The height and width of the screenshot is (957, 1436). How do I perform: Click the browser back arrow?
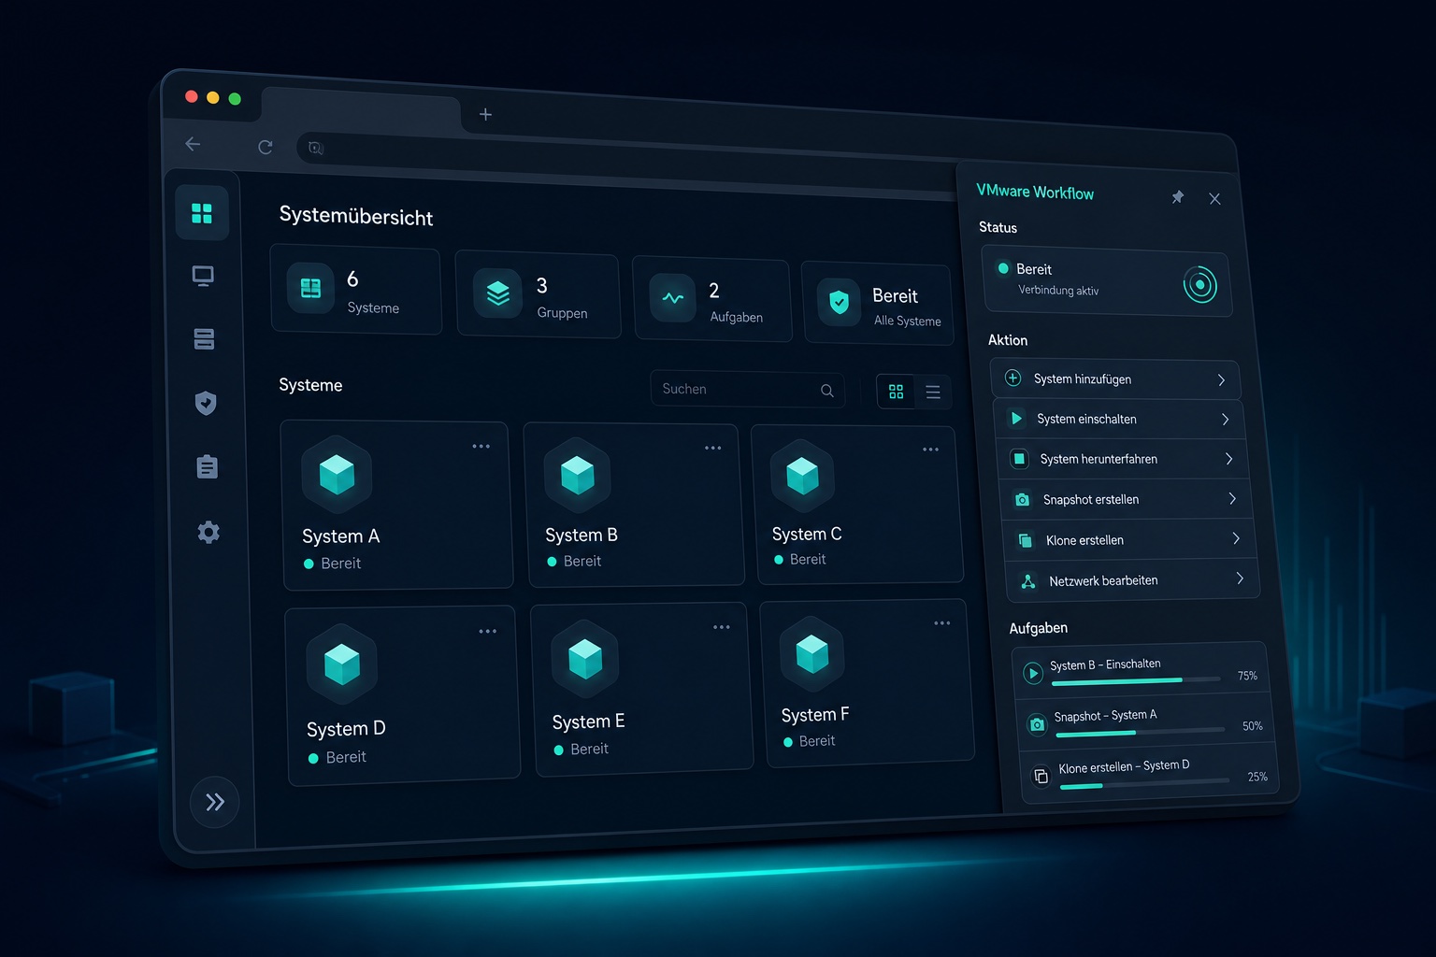pos(193,144)
